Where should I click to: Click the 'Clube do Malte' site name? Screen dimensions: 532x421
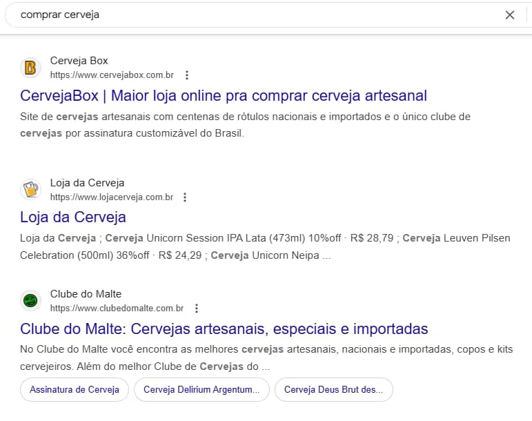tap(86, 294)
